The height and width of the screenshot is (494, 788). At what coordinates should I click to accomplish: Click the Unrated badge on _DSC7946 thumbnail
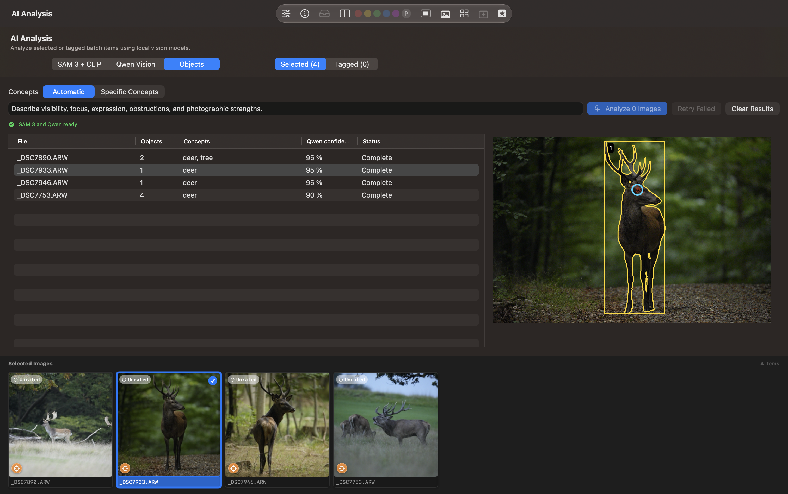243,380
